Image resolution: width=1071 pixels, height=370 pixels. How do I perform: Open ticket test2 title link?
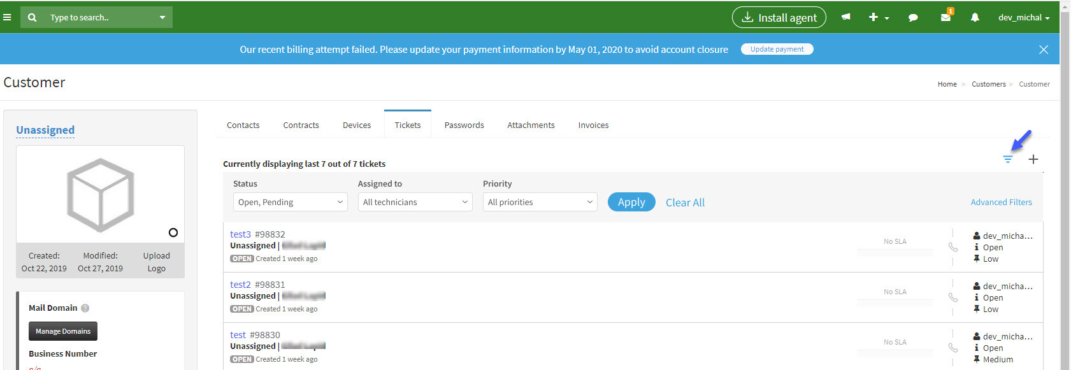pos(240,285)
